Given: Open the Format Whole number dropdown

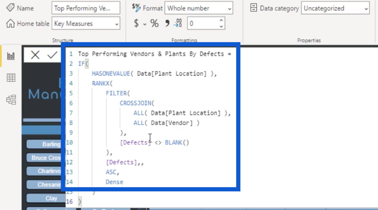Looking at the screenshot, I should point(199,8).
